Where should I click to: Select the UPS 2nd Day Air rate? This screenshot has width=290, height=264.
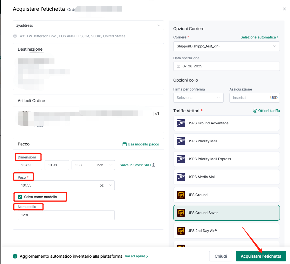[x=226, y=230]
